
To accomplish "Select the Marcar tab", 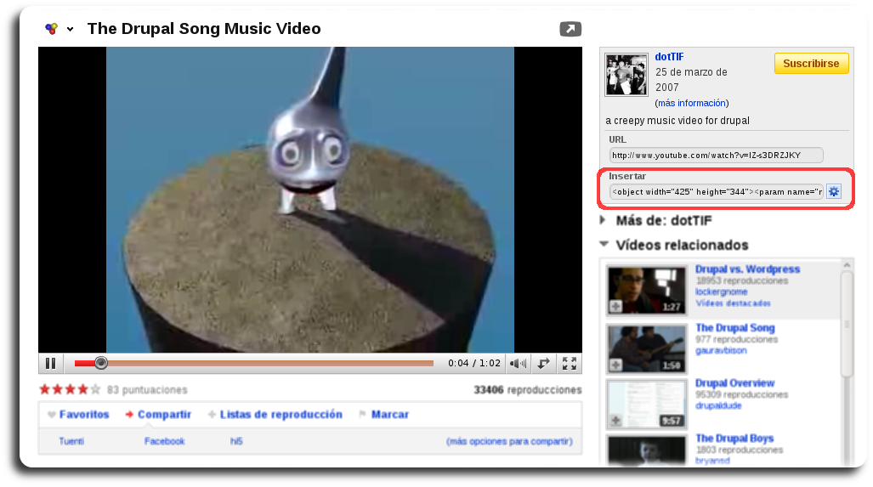I will [389, 415].
